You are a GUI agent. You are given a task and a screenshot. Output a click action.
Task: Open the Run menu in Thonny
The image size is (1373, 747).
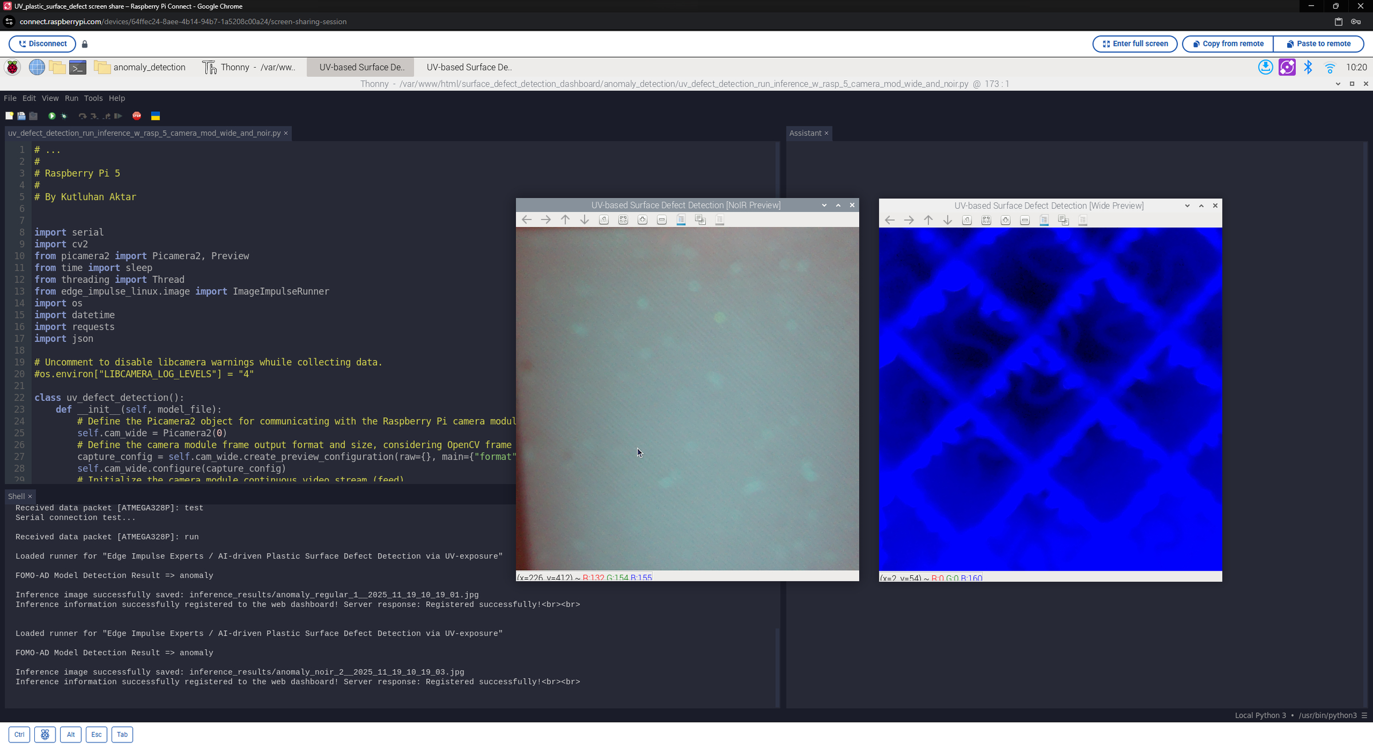tap(72, 98)
